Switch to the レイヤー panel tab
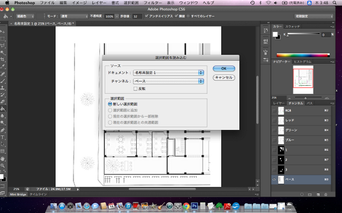The image size is (342, 213). click(x=279, y=103)
